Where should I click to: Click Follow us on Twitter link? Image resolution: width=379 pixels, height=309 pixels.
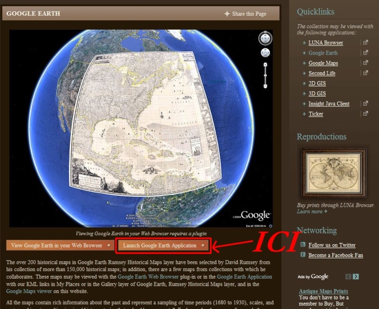tap(332, 245)
